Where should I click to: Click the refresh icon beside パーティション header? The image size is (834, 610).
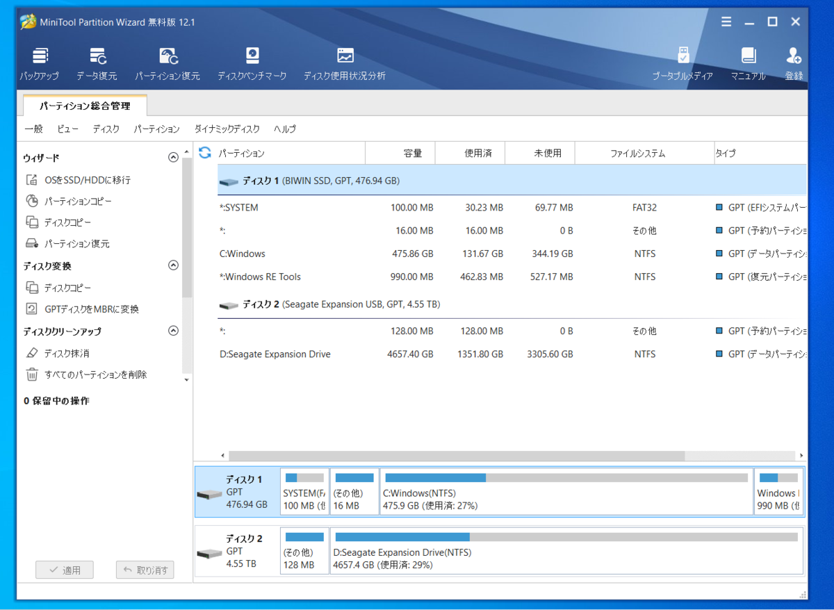point(204,152)
